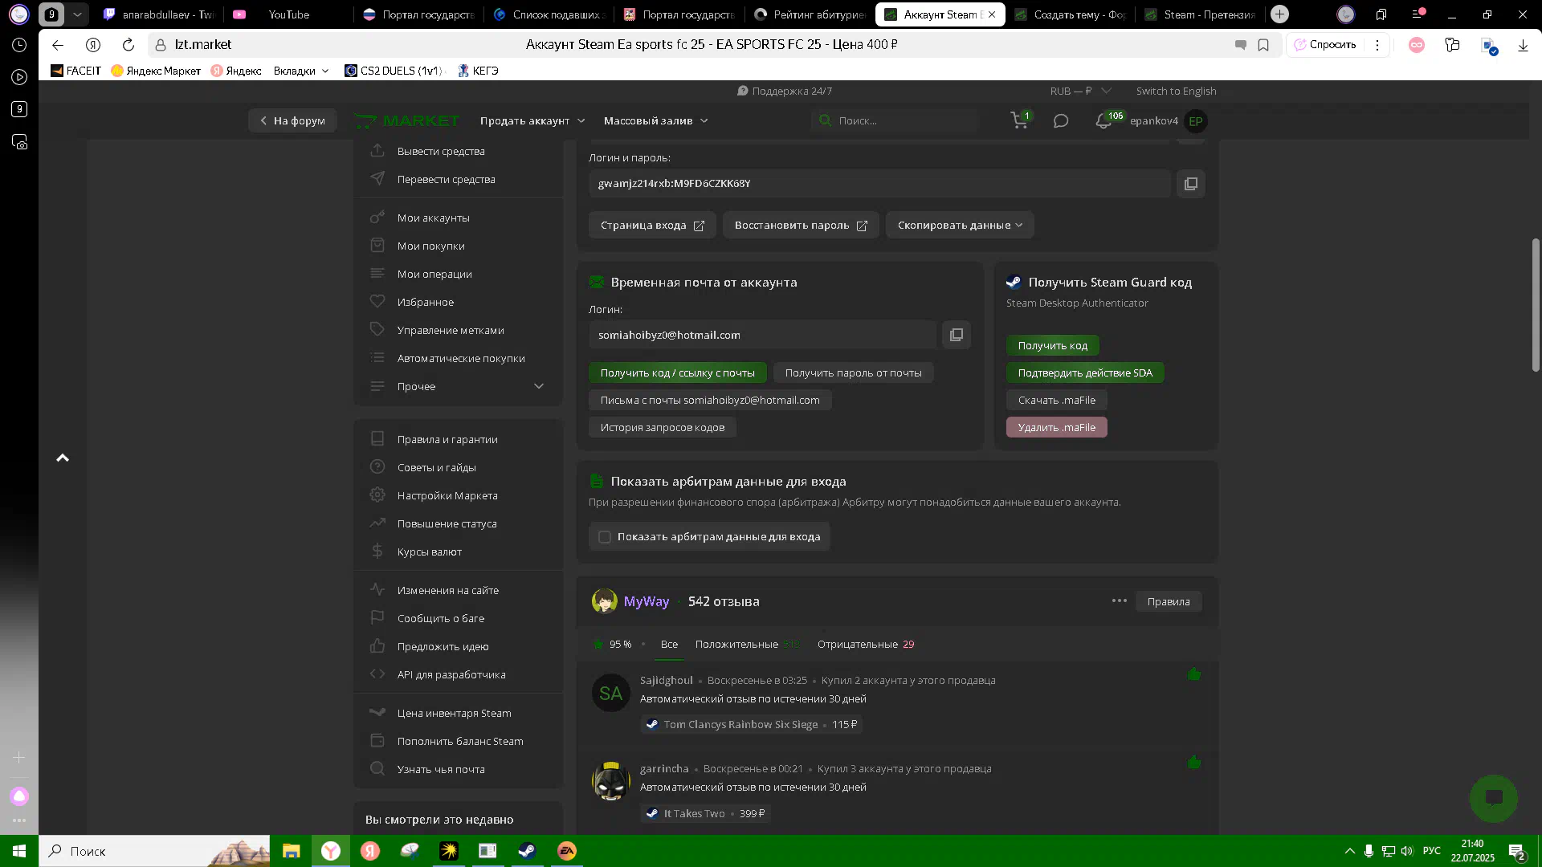The width and height of the screenshot is (1542, 867).
Task: Click the browser reload page icon
Action: (128, 45)
